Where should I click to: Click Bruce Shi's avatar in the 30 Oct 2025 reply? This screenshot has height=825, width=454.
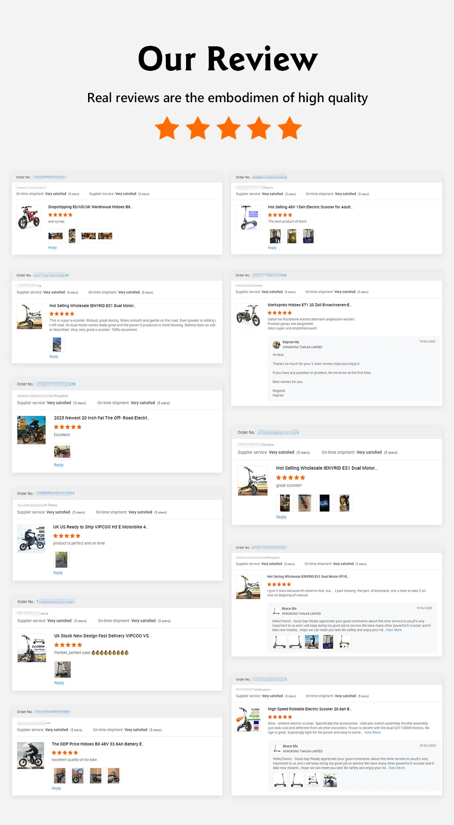pos(276,749)
